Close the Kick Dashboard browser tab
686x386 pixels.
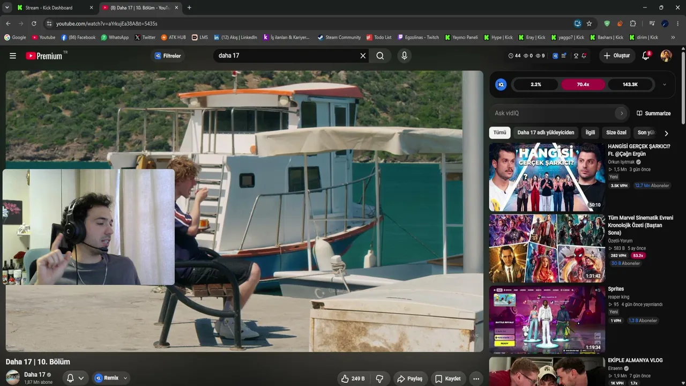pyautogui.click(x=91, y=8)
